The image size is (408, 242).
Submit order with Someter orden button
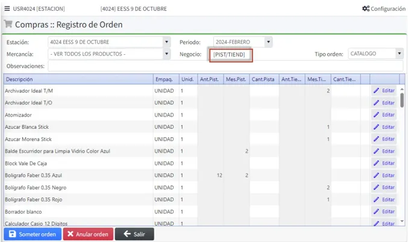[x=33, y=234]
